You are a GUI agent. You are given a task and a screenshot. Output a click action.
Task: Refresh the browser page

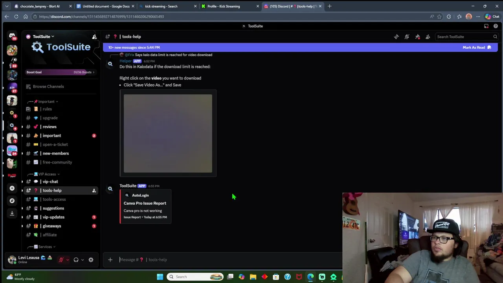[x=16, y=17]
